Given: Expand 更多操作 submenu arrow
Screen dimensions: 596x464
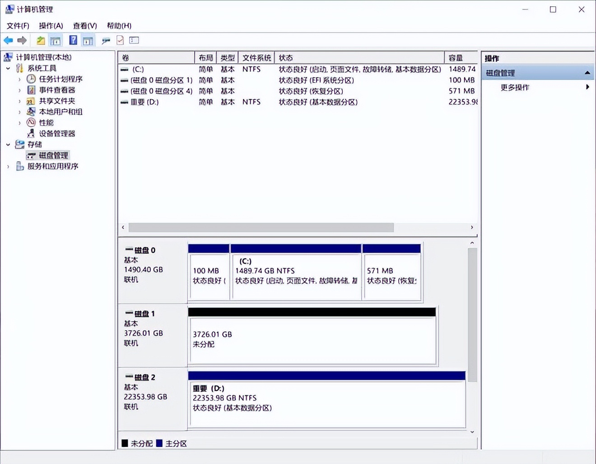Looking at the screenshot, I should (x=587, y=87).
